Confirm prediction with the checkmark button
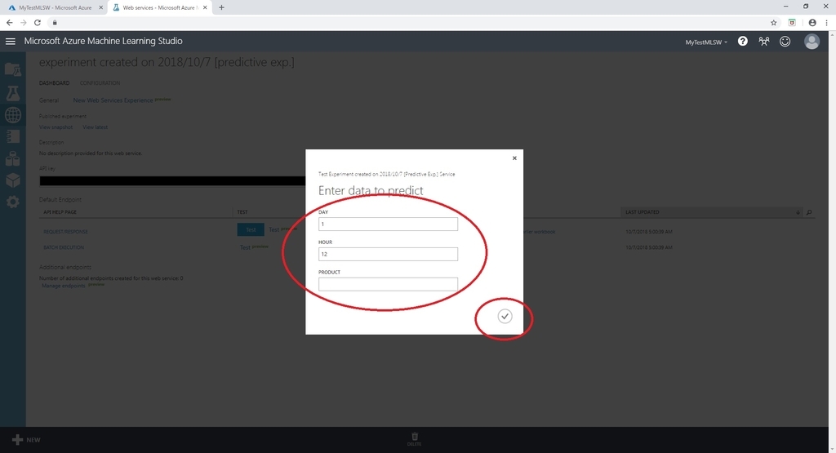Screen dimensions: 836x453 505,317
